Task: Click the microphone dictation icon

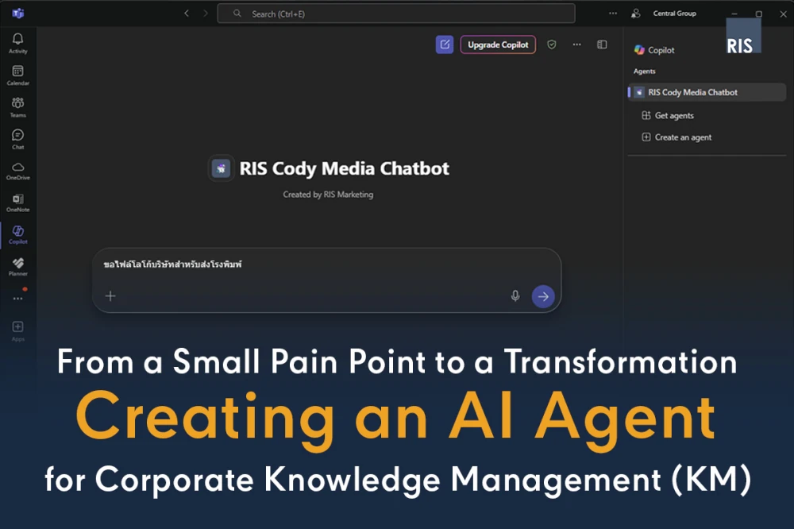Action: pos(515,296)
